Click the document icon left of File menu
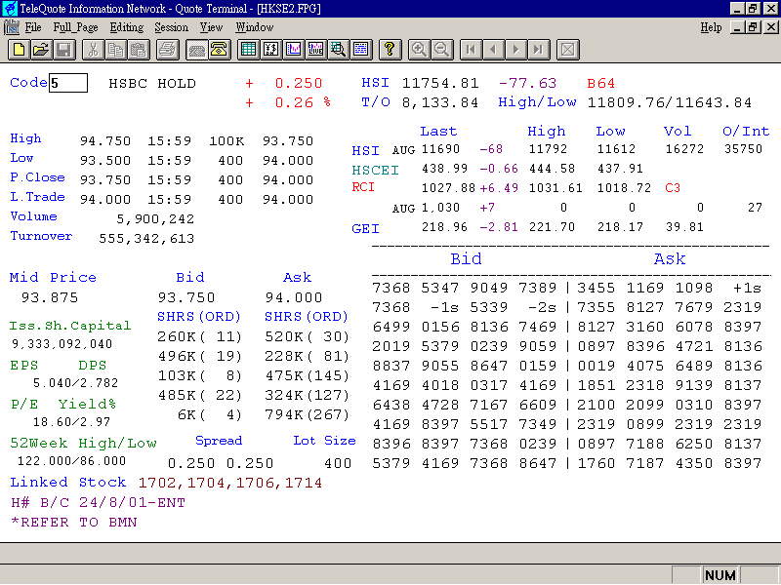The width and height of the screenshot is (781, 585). [x=12, y=27]
